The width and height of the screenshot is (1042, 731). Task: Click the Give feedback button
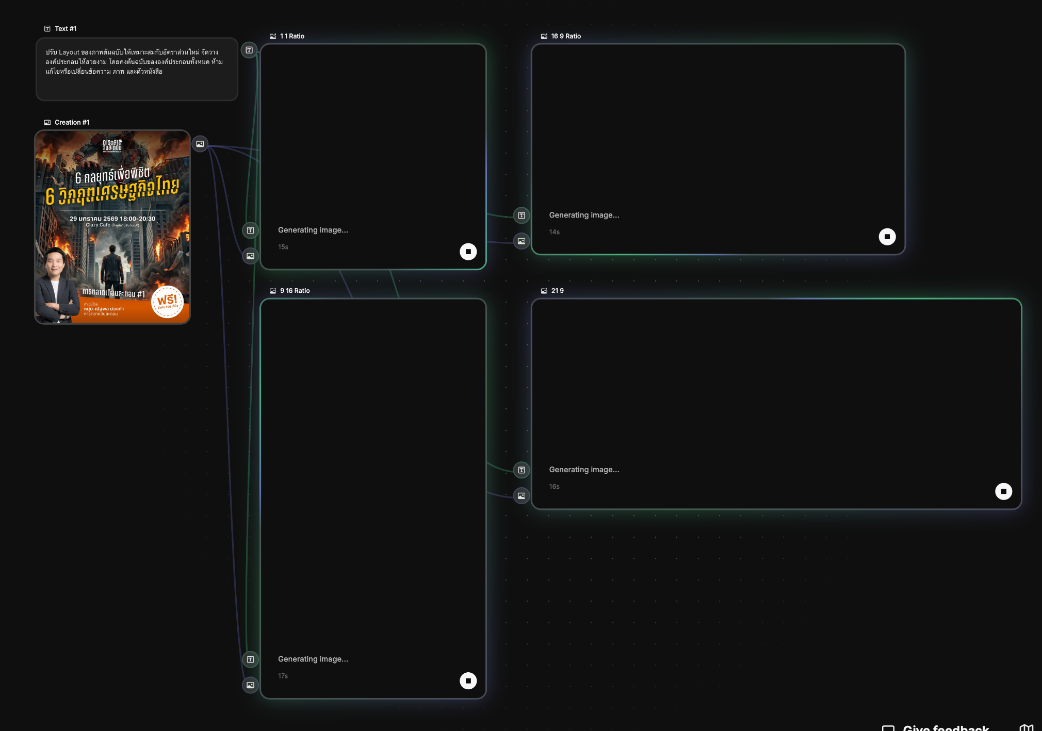(945, 727)
